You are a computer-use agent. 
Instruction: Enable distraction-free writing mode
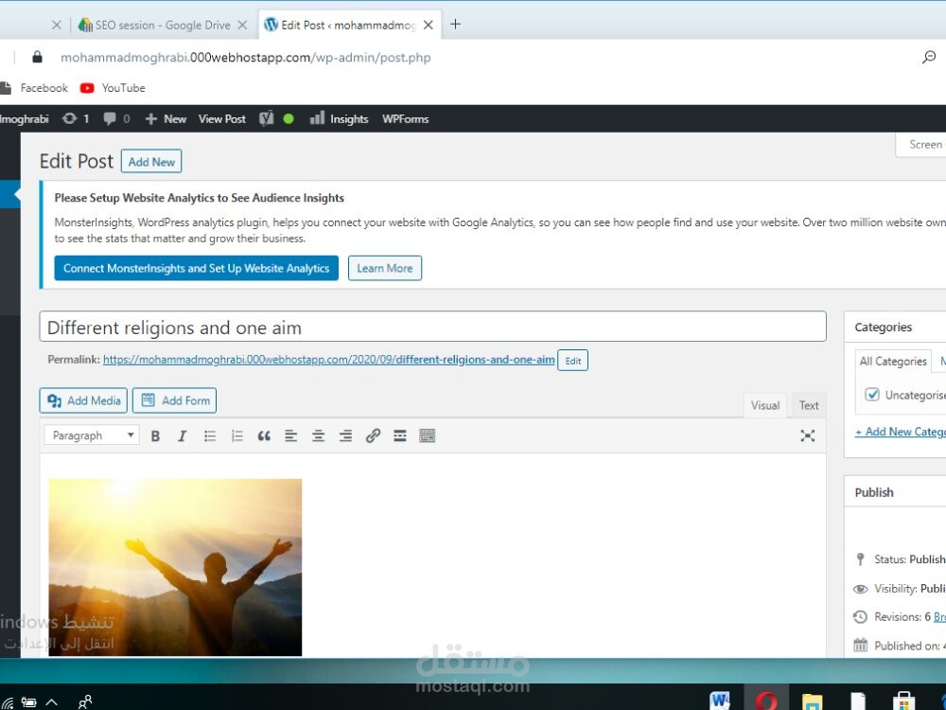coord(807,435)
